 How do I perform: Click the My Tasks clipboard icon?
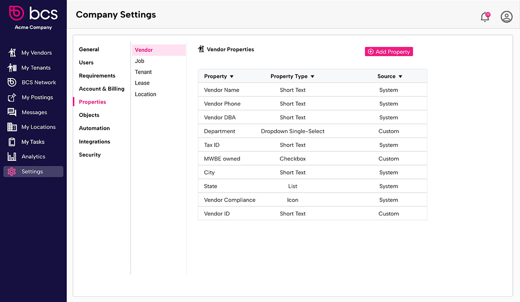point(12,142)
